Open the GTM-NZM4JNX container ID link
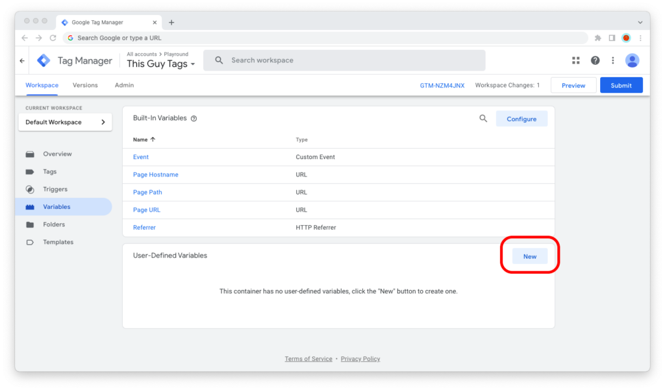The height and width of the screenshot is (390, 665). (x=442, y=86)
